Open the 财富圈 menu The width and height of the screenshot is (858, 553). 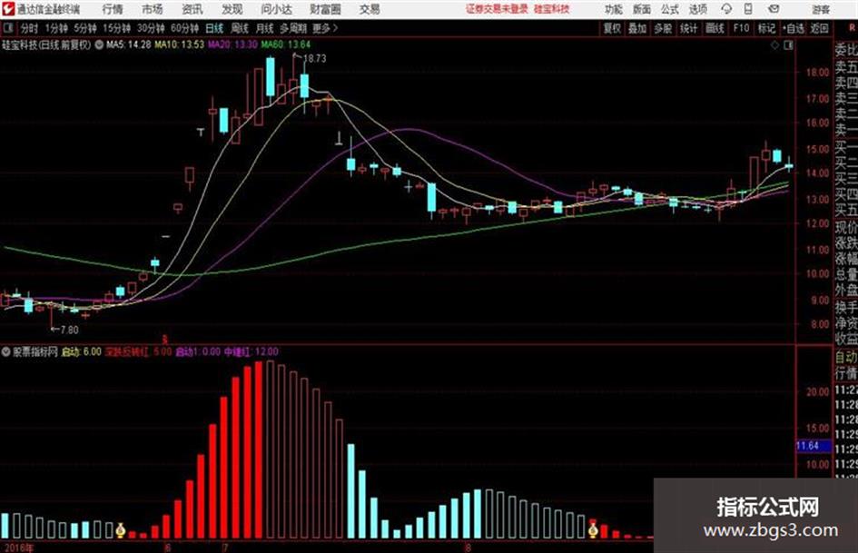(x=325, y=9)
